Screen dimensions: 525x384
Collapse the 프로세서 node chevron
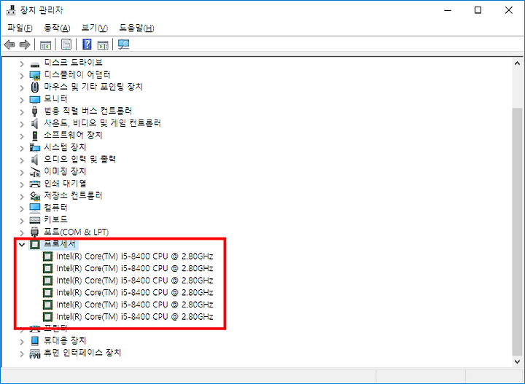pos(22,245)
